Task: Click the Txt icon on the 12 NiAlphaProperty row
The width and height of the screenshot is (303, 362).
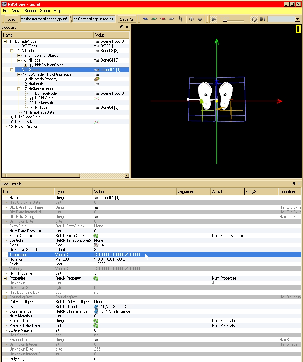Action: tap(97, 84)
